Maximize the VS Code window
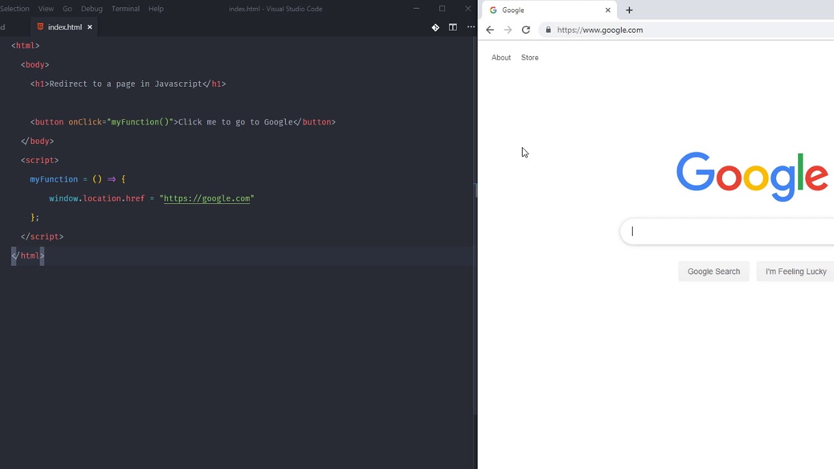 click(x=442, y=8)
